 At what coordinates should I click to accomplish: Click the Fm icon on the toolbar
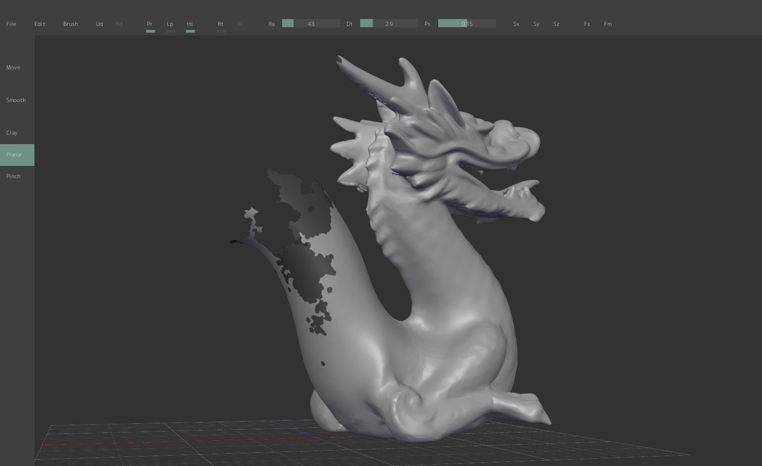[x=608, y=23]
